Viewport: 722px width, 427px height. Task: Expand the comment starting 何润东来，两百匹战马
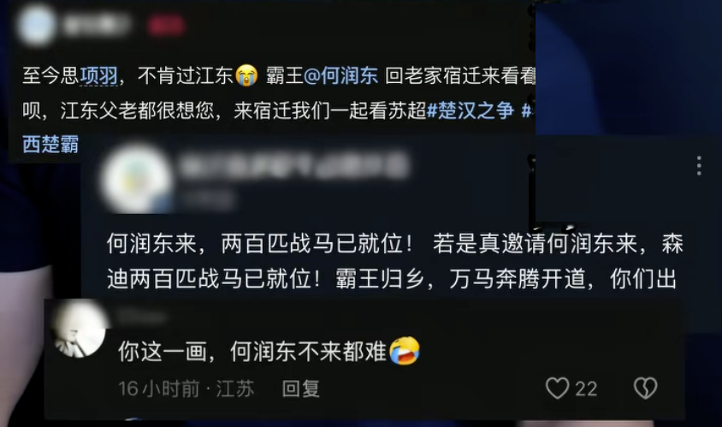point(394,261)
